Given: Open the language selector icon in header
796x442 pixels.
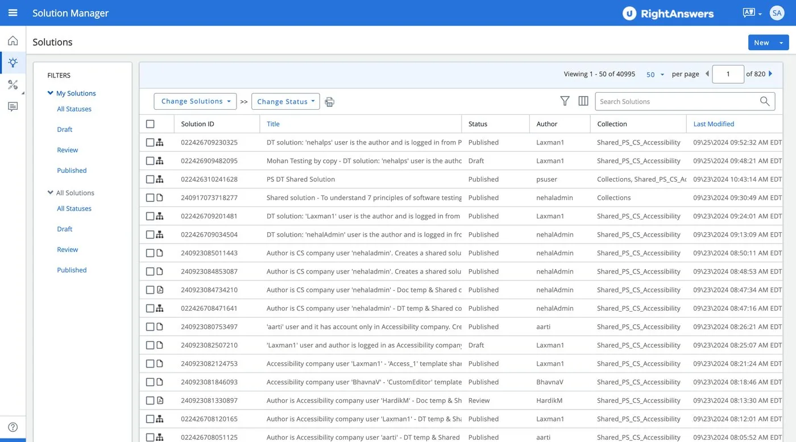Looking at the screenshot, I should click(752, 13).
